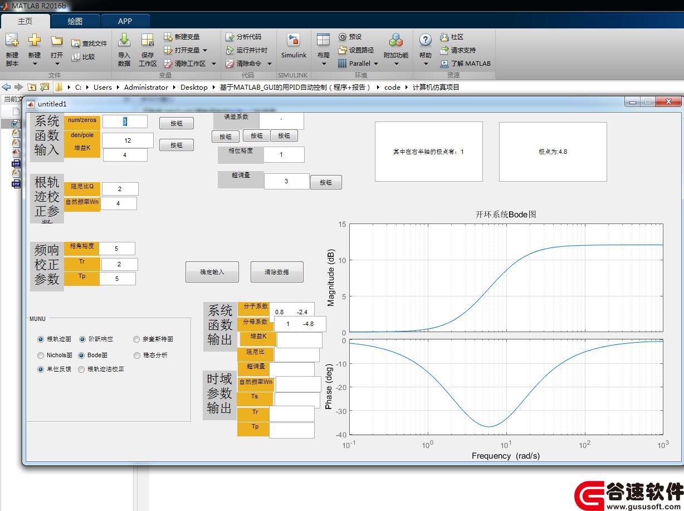Click the 按钮 button beside 超调量 field
This screenshot has height=511, width=684.
click(x=326, y=182)
